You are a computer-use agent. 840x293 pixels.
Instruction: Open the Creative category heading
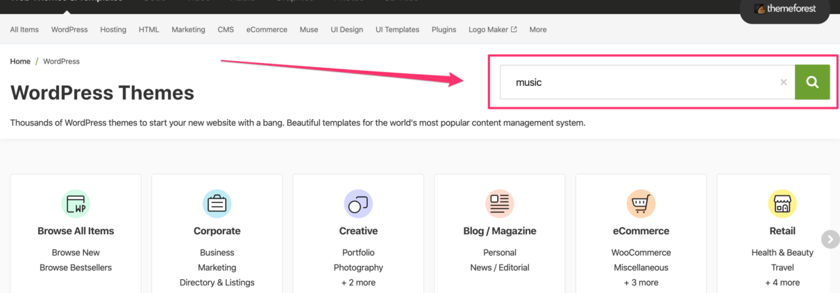358,231
